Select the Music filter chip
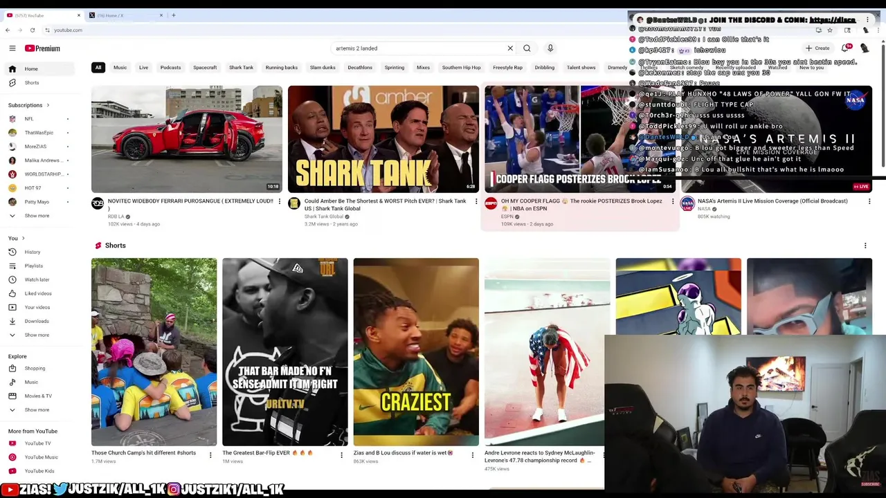The height and width of the screenshot is (498, 886). click(120, 68)
